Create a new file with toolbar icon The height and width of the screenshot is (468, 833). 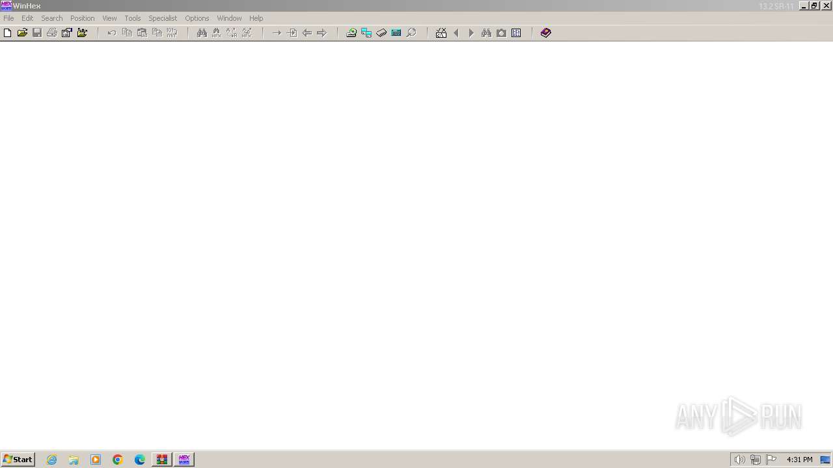[x=8, y=32]
